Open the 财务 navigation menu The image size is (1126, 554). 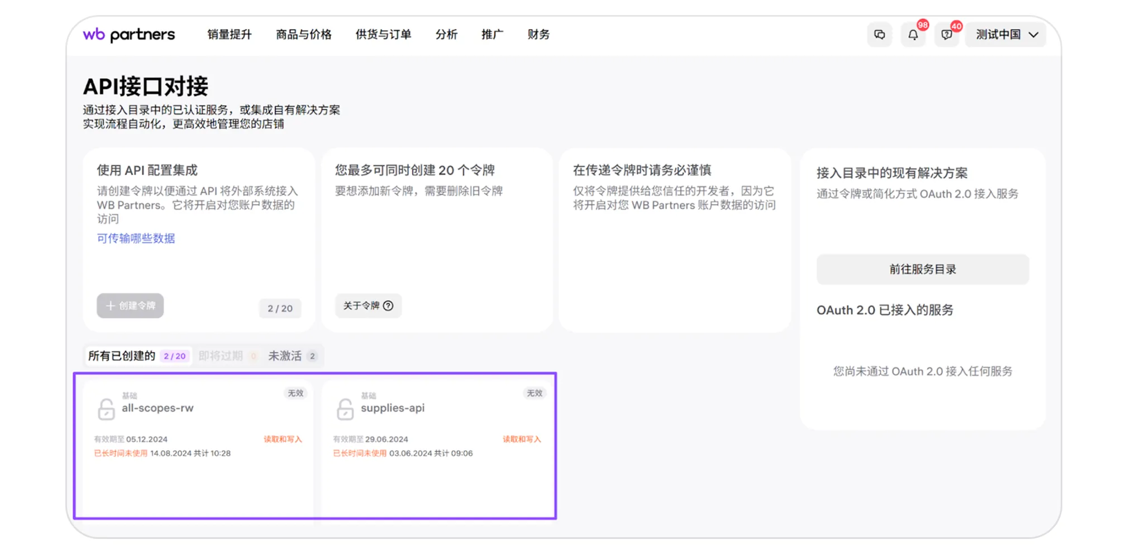click(538, 35)
